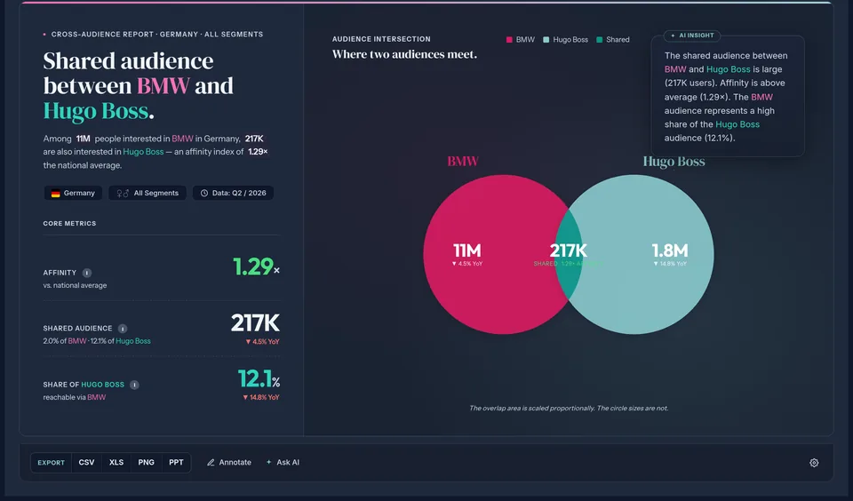Click the AUDIENCE INTERSECTION heading
The width and height of the screenshot is (853, 501).
click(381, 39)
